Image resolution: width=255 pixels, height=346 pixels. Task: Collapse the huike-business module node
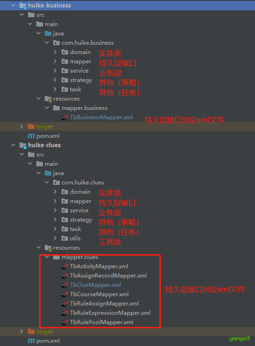coord(13,5)
